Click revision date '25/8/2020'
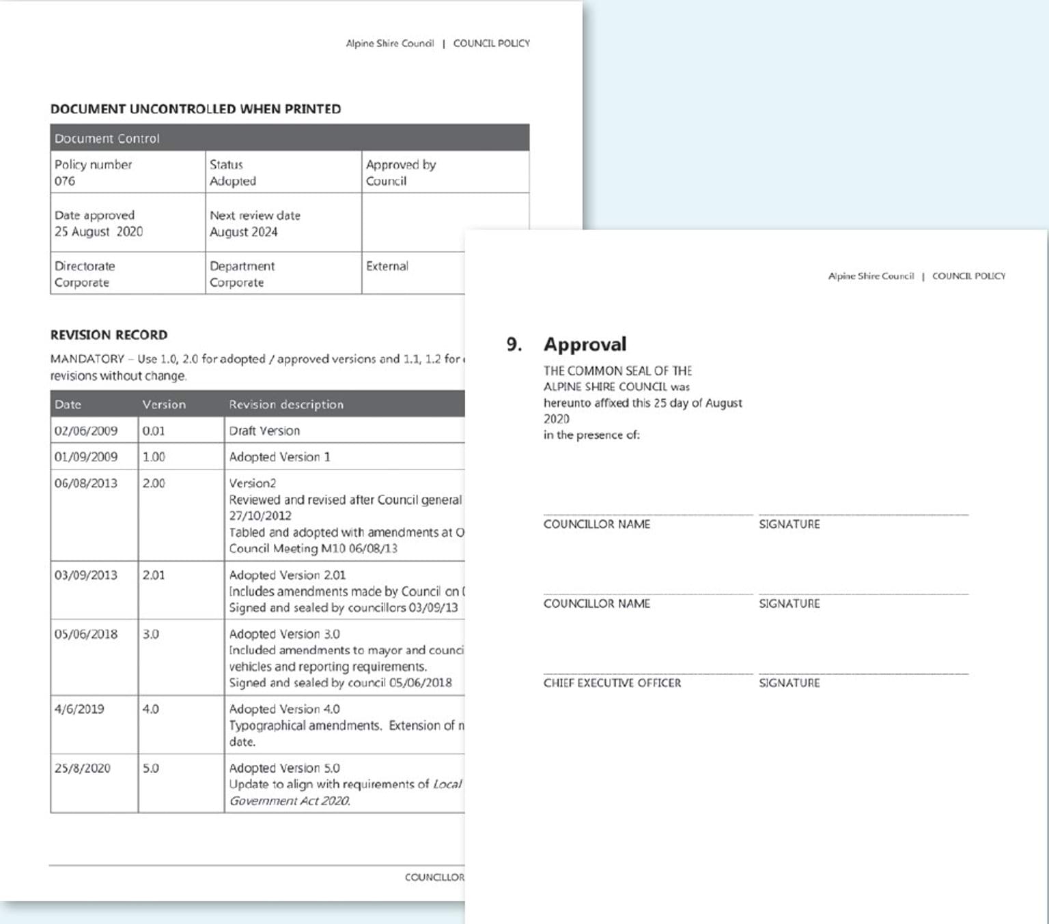1049x924 pixels. [x=83, y=768]
